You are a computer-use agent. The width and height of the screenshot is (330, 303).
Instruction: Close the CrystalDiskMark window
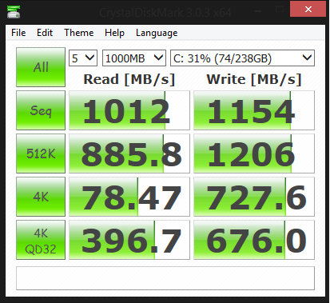click(x=308, y=9)
